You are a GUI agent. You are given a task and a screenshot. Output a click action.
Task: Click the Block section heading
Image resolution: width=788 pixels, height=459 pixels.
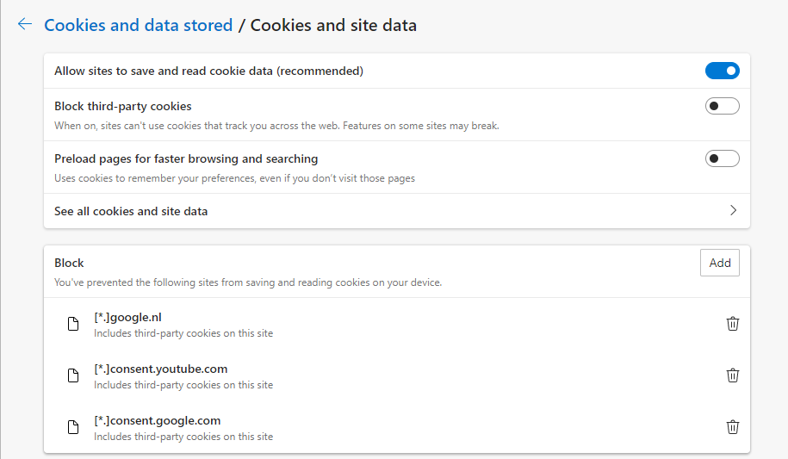[x=69, y=263]
